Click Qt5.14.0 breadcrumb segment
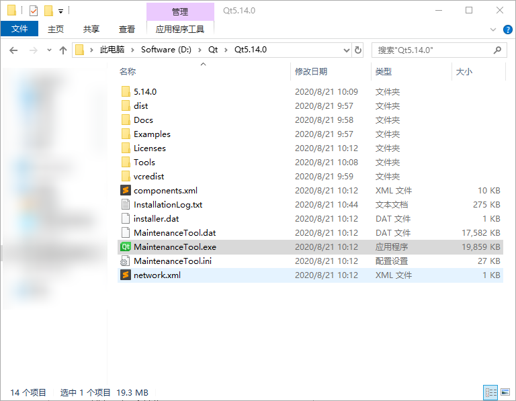 251,50
